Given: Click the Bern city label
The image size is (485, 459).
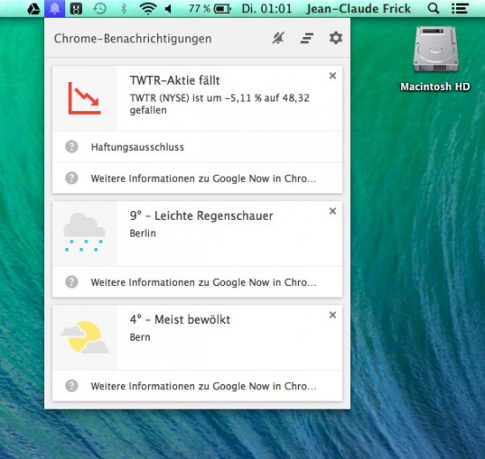Looking at the screenshot, I should [x=140, y=337].
